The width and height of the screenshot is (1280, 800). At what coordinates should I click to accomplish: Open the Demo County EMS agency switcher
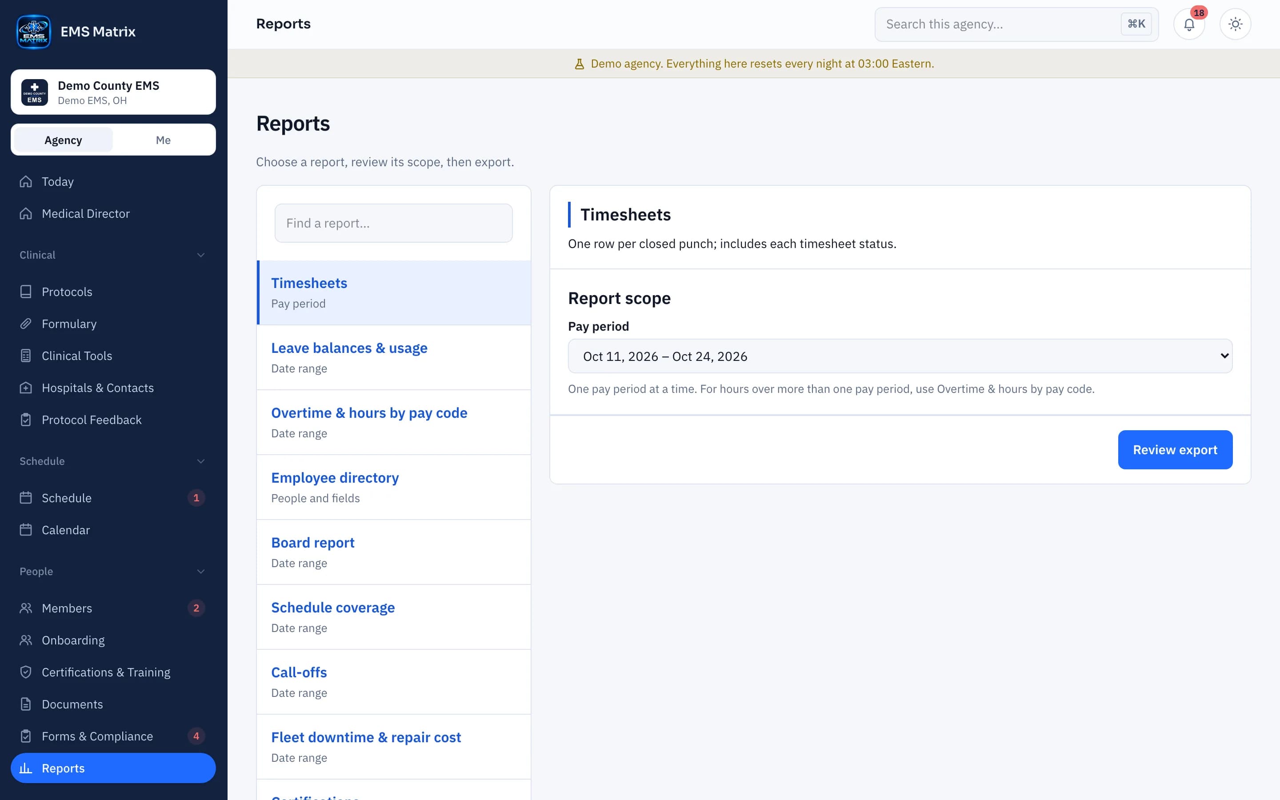point(113,92)
